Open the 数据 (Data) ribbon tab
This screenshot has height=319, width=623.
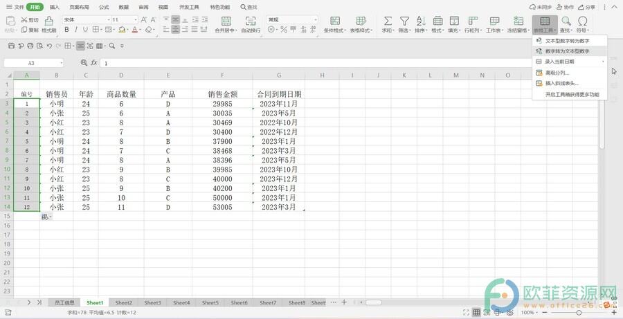point(124,7)
